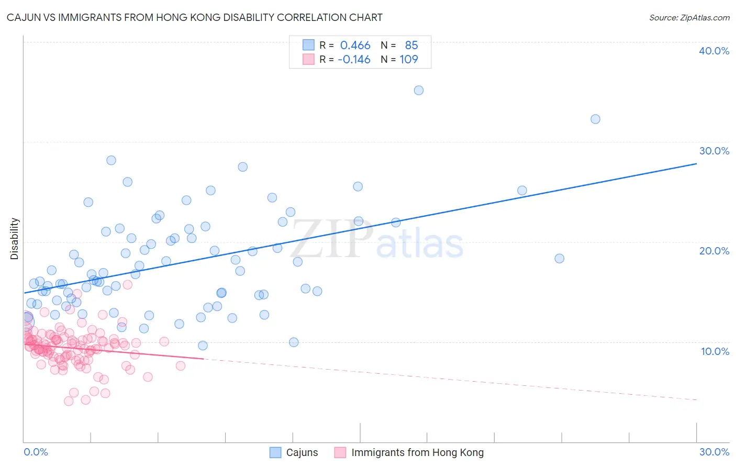This screenshot has width=736, height=467.
Task: Select the rightmost blue data point near 32%
Action: [x=595, y=119]
